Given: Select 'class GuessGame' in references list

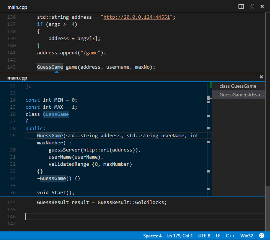Looking at the screenshot, I should coord(238,86).
